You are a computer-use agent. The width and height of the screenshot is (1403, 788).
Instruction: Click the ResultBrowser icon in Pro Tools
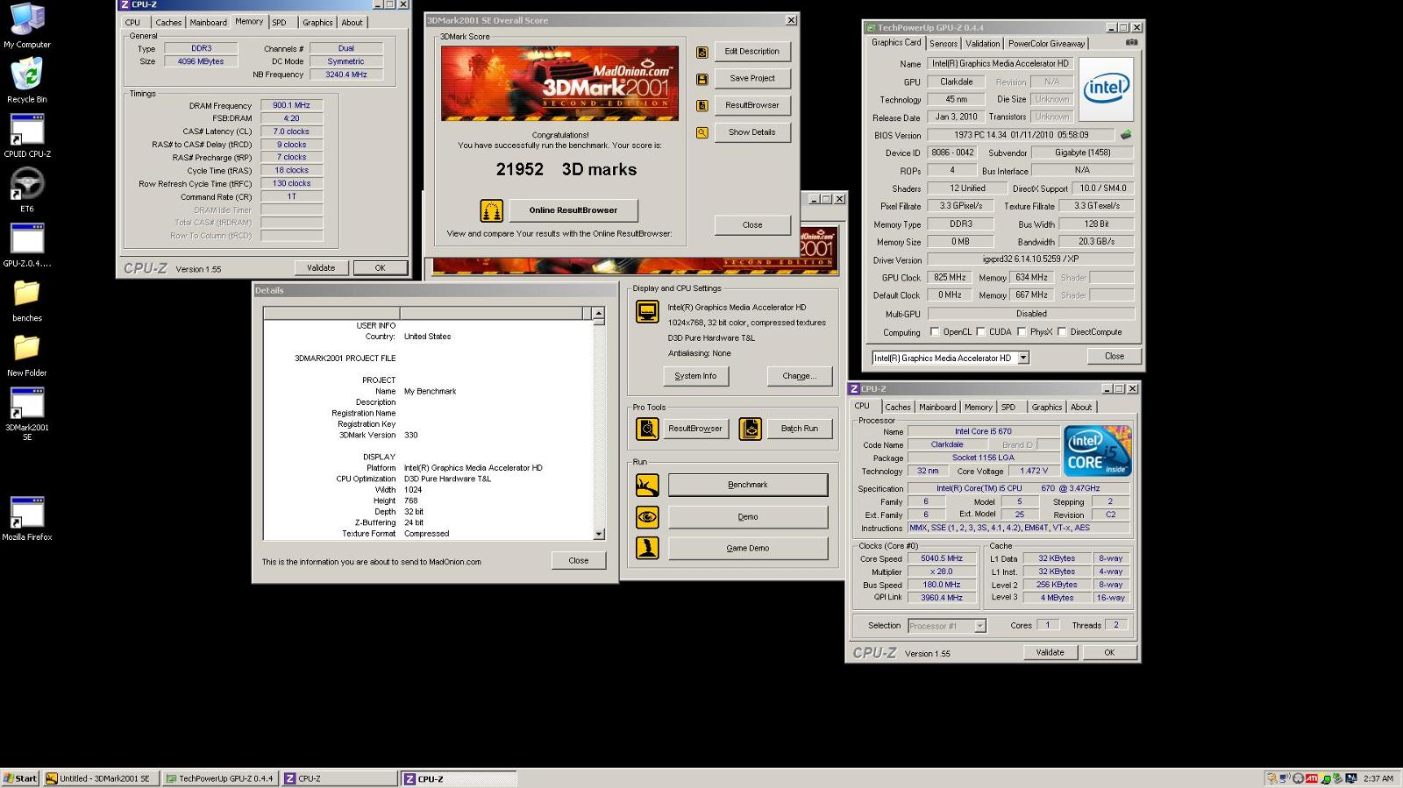647,429
